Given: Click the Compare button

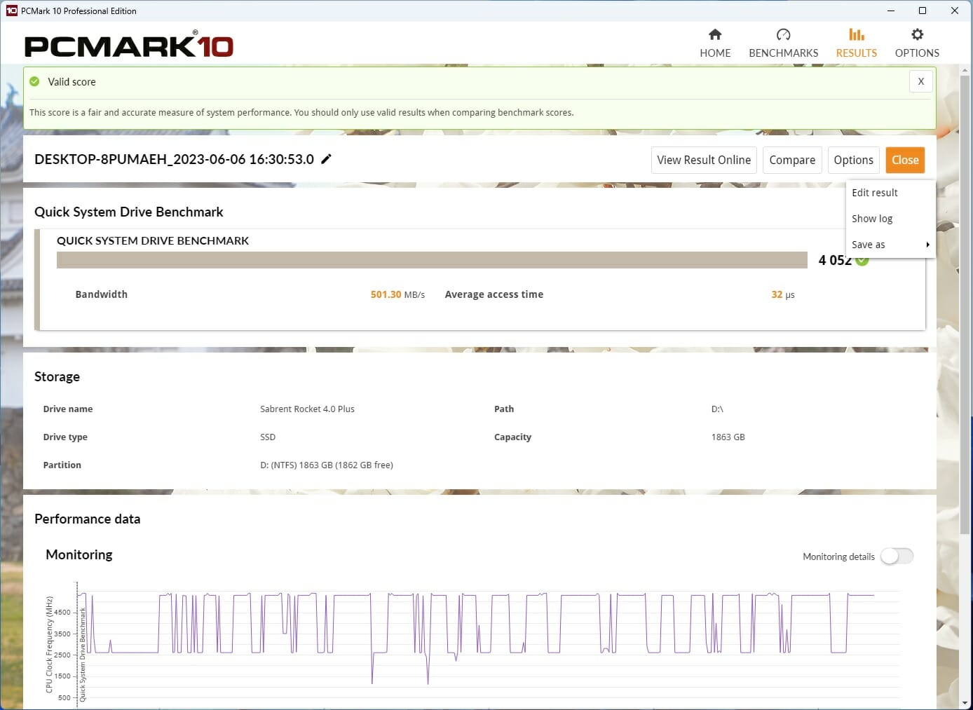Looking at the screenshot, I should pos(792,160).
